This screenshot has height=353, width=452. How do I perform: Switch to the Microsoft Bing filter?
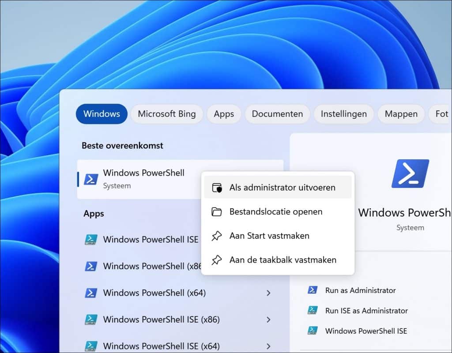166,114
